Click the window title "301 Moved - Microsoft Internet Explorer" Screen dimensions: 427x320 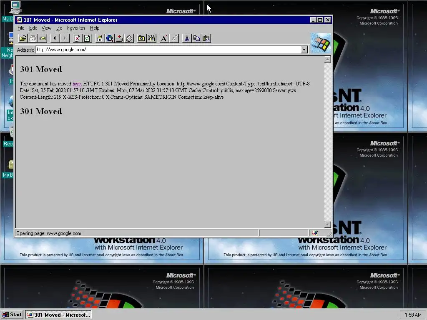70,20
